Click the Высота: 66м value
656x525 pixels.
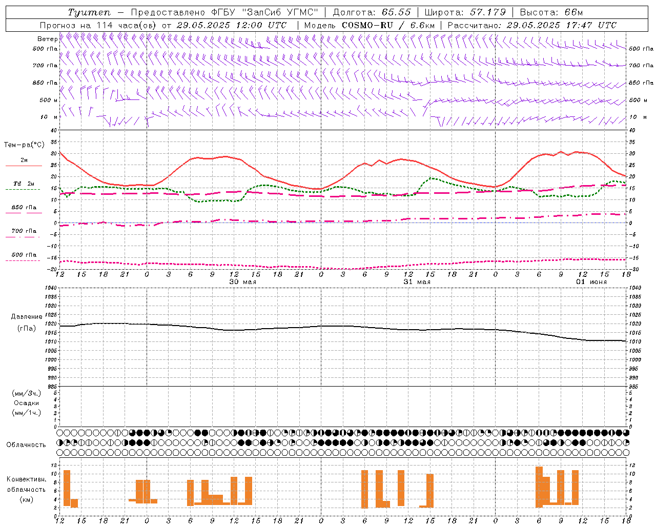(551, 12)
